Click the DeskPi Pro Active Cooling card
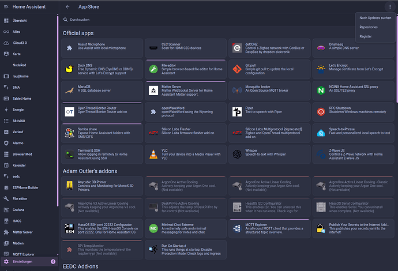The height and width of the screenshot is (271, 398). (x=186, y=207)
